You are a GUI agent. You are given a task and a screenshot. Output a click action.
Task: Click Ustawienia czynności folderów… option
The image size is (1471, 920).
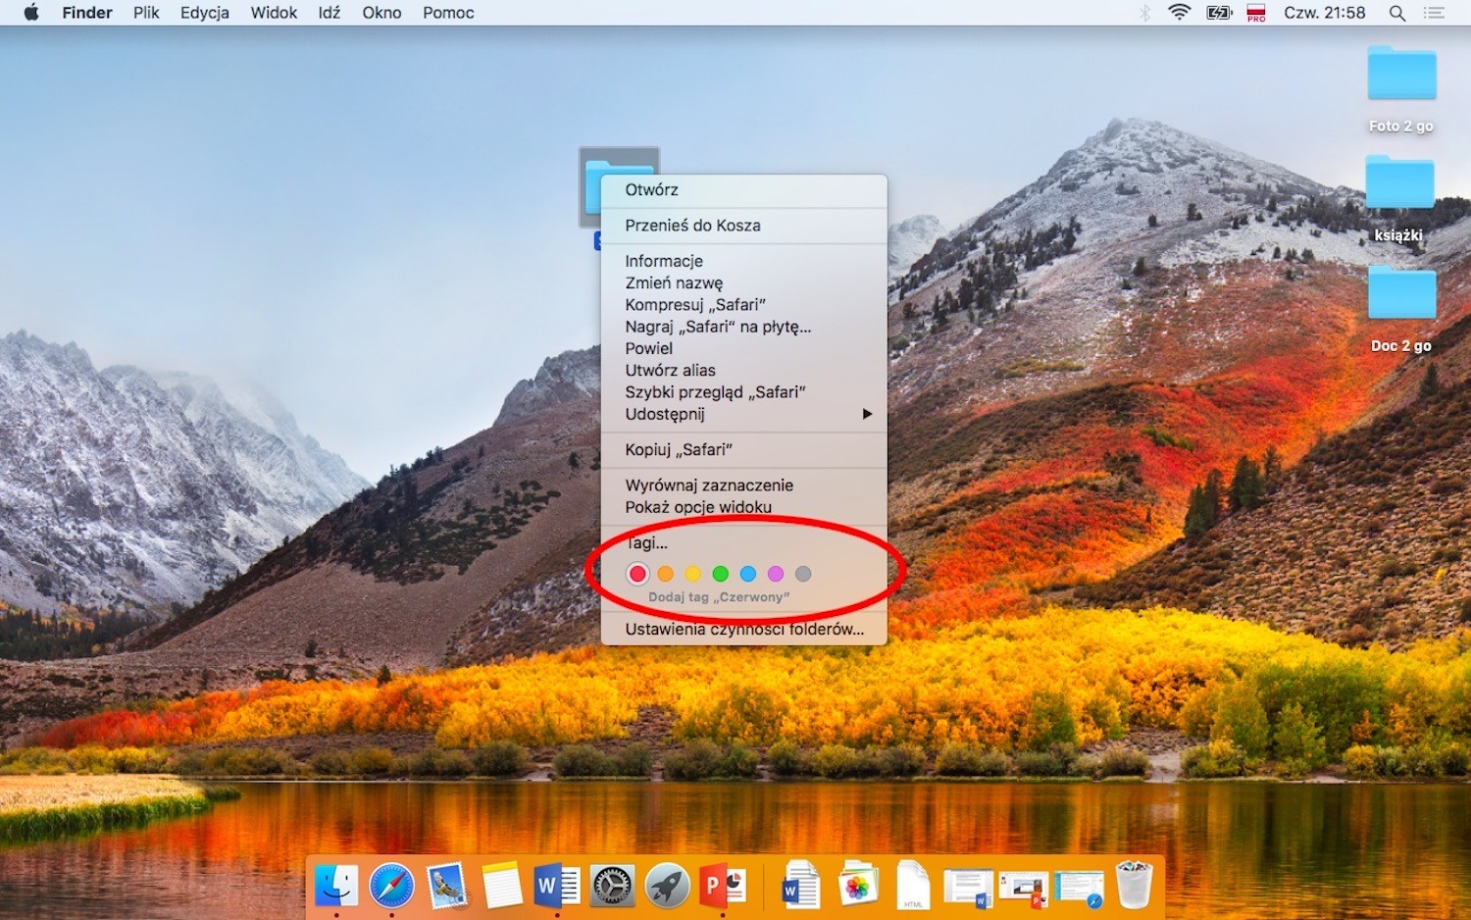[744, 630]
